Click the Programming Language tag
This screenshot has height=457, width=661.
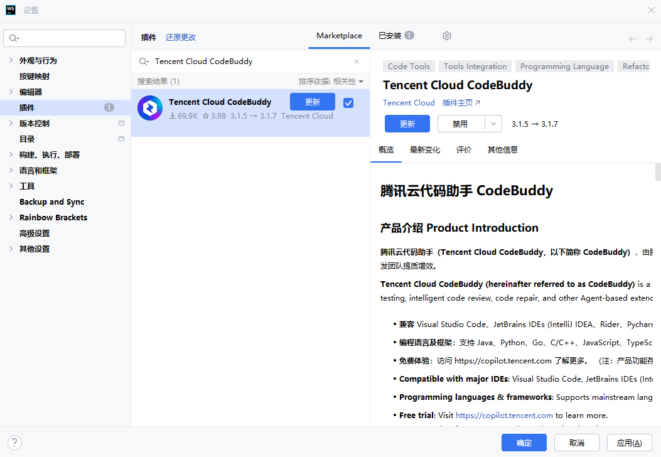564,66
